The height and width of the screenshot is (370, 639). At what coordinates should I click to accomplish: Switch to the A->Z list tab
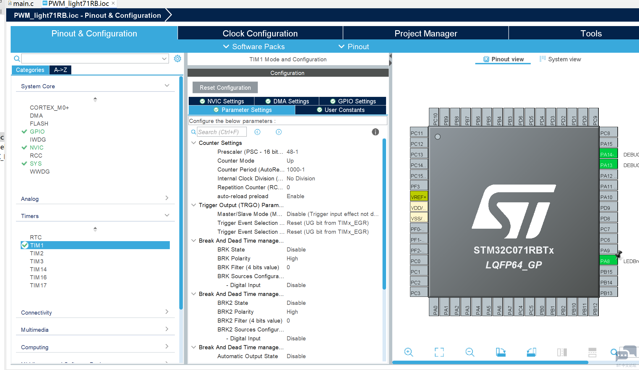tap(60, 70)
